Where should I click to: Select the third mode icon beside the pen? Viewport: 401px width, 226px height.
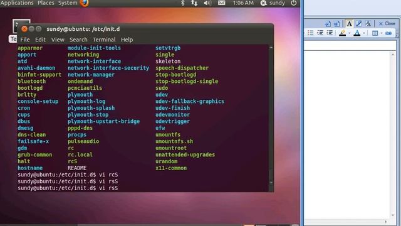[x=368, y=24]
